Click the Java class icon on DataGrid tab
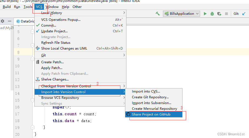The width and height of the screenshot is (249, 138). (x=18, y=21)
